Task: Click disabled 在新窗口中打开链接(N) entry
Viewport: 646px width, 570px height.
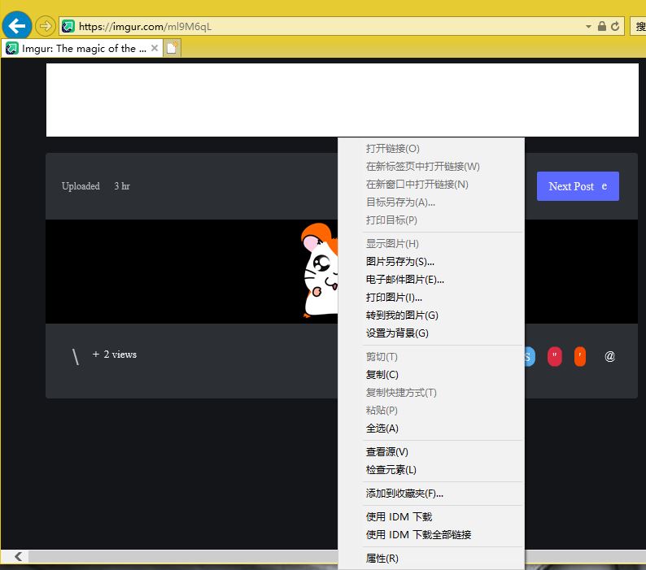Action: pyautogui.click(x=431, y=185)
